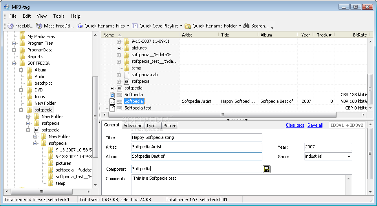The height and width of the screenshot is (206, 377).
Task: Click the Track # column header
Action: 324,35
